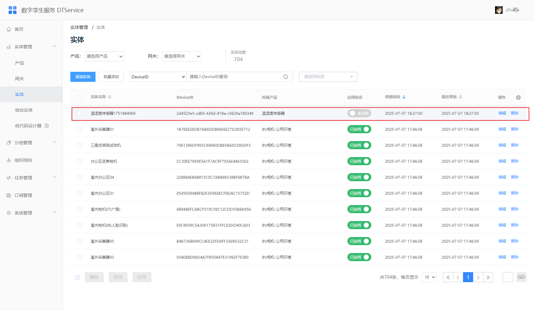The height and width of the screenshot is (311, 534).
Task: Click the DTService logo icon
Action: (x=13, y=10)
